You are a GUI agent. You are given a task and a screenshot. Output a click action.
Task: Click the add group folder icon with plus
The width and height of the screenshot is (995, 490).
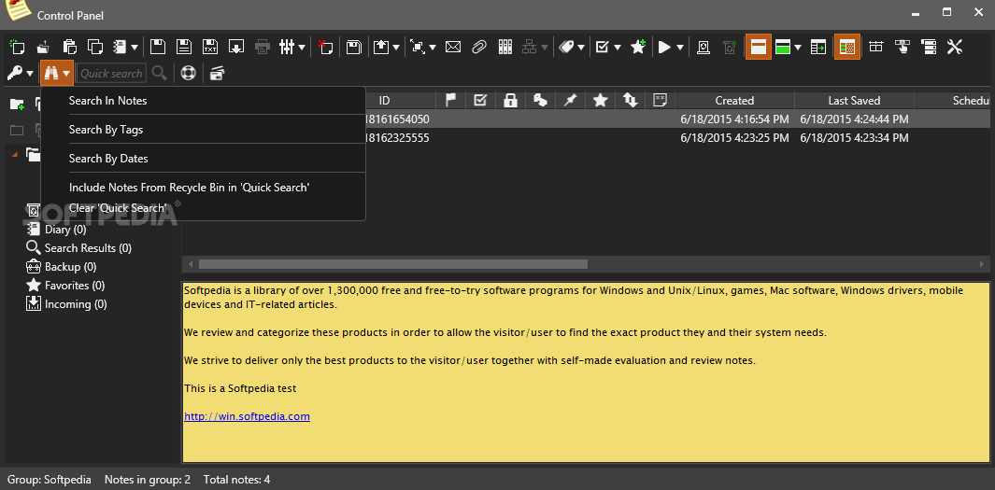point(17,104)
